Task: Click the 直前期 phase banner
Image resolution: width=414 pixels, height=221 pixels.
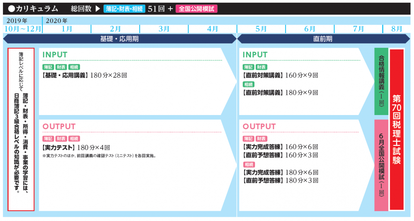Action: pyautogui.click(x=323, y=39)
